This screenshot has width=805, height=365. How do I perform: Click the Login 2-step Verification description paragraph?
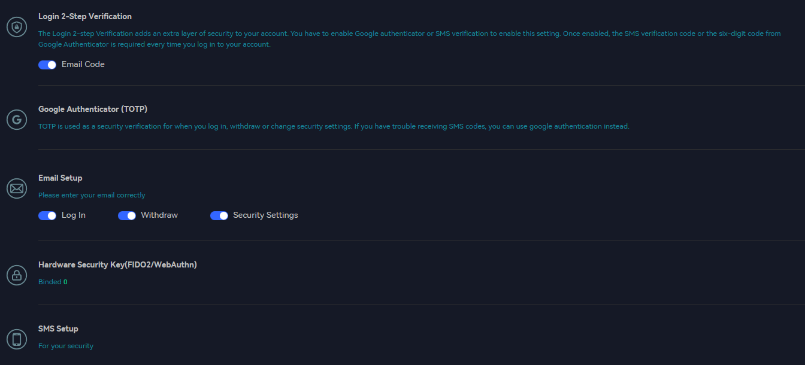(409, 39)
